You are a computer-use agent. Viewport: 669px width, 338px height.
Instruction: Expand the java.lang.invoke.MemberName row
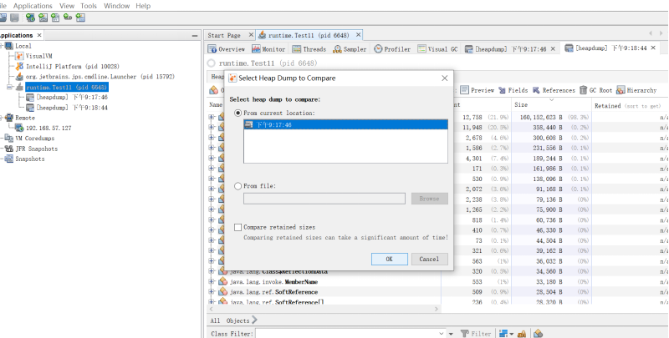212,282
